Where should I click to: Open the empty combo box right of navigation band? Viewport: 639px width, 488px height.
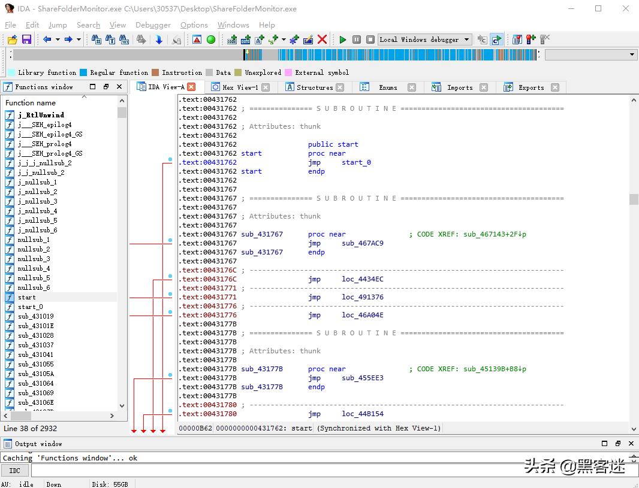pos(632,54)
